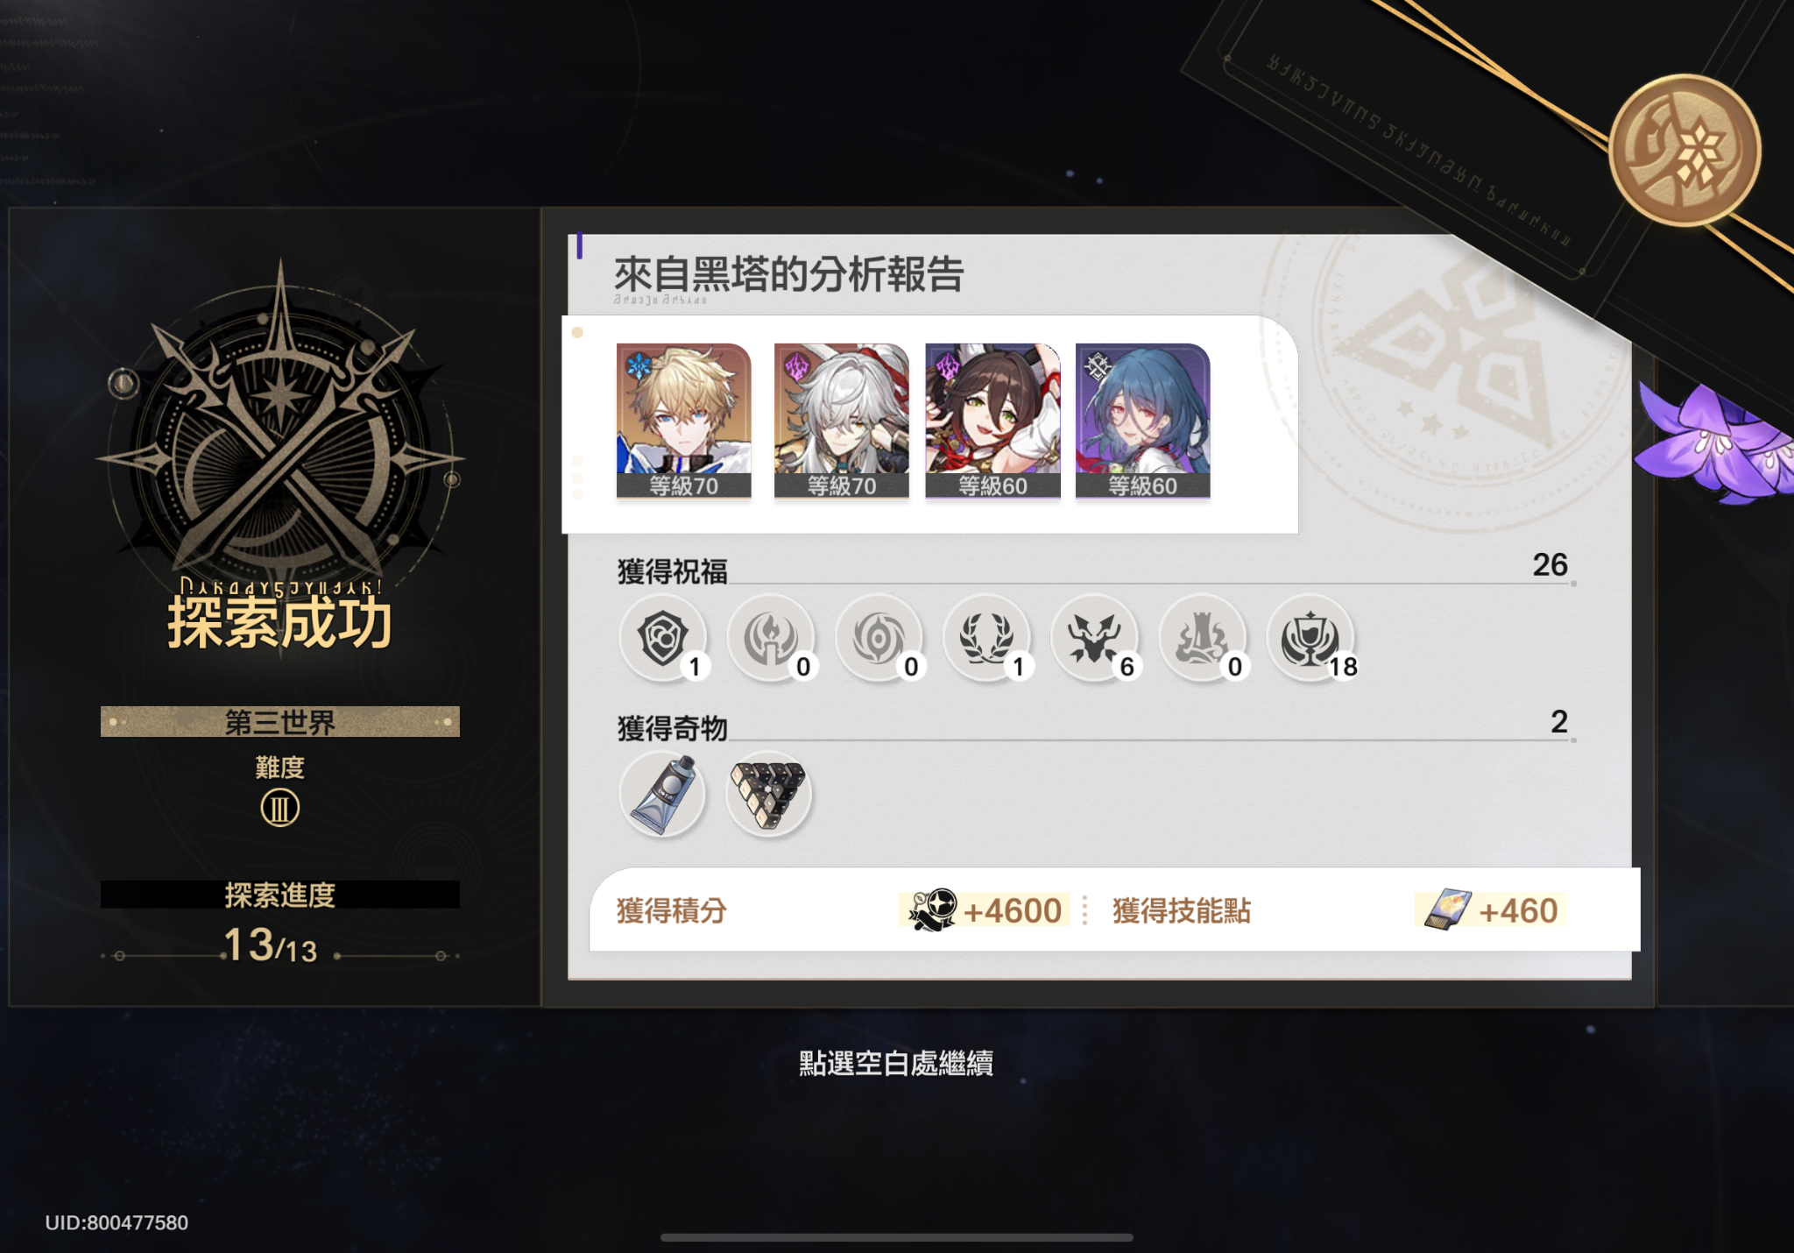Click the gold medallion seal emblem
The width and height of the screenshot is (1794, 1253).
pos(1684,151)
